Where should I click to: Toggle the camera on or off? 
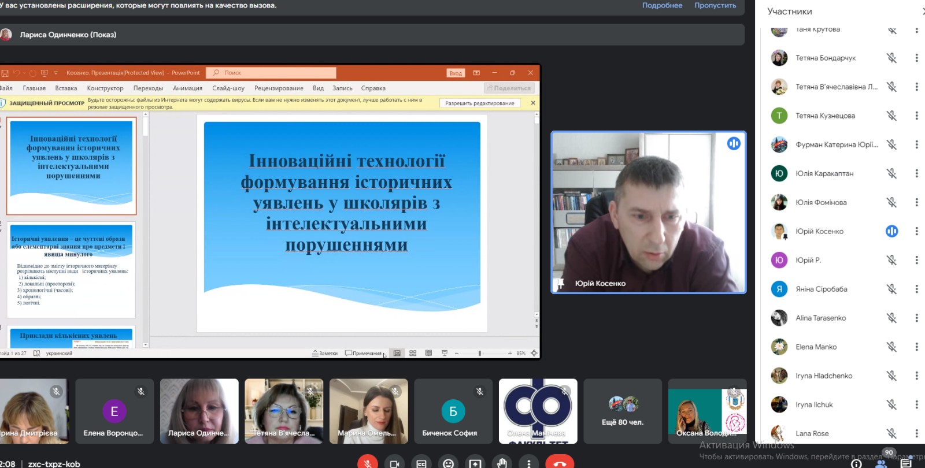(x=394, y=463)
